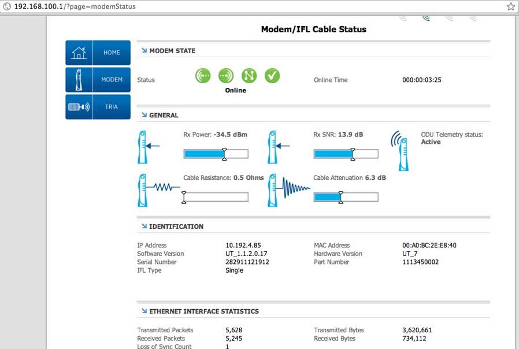
Task: Click the first green satellite-scan status icon
Action: tap(203, 76)
